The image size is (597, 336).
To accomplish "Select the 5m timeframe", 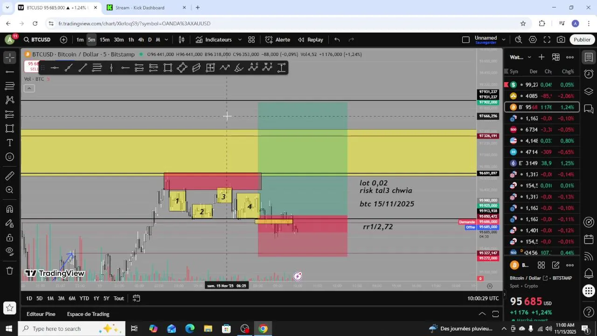I will coord(91,40).
